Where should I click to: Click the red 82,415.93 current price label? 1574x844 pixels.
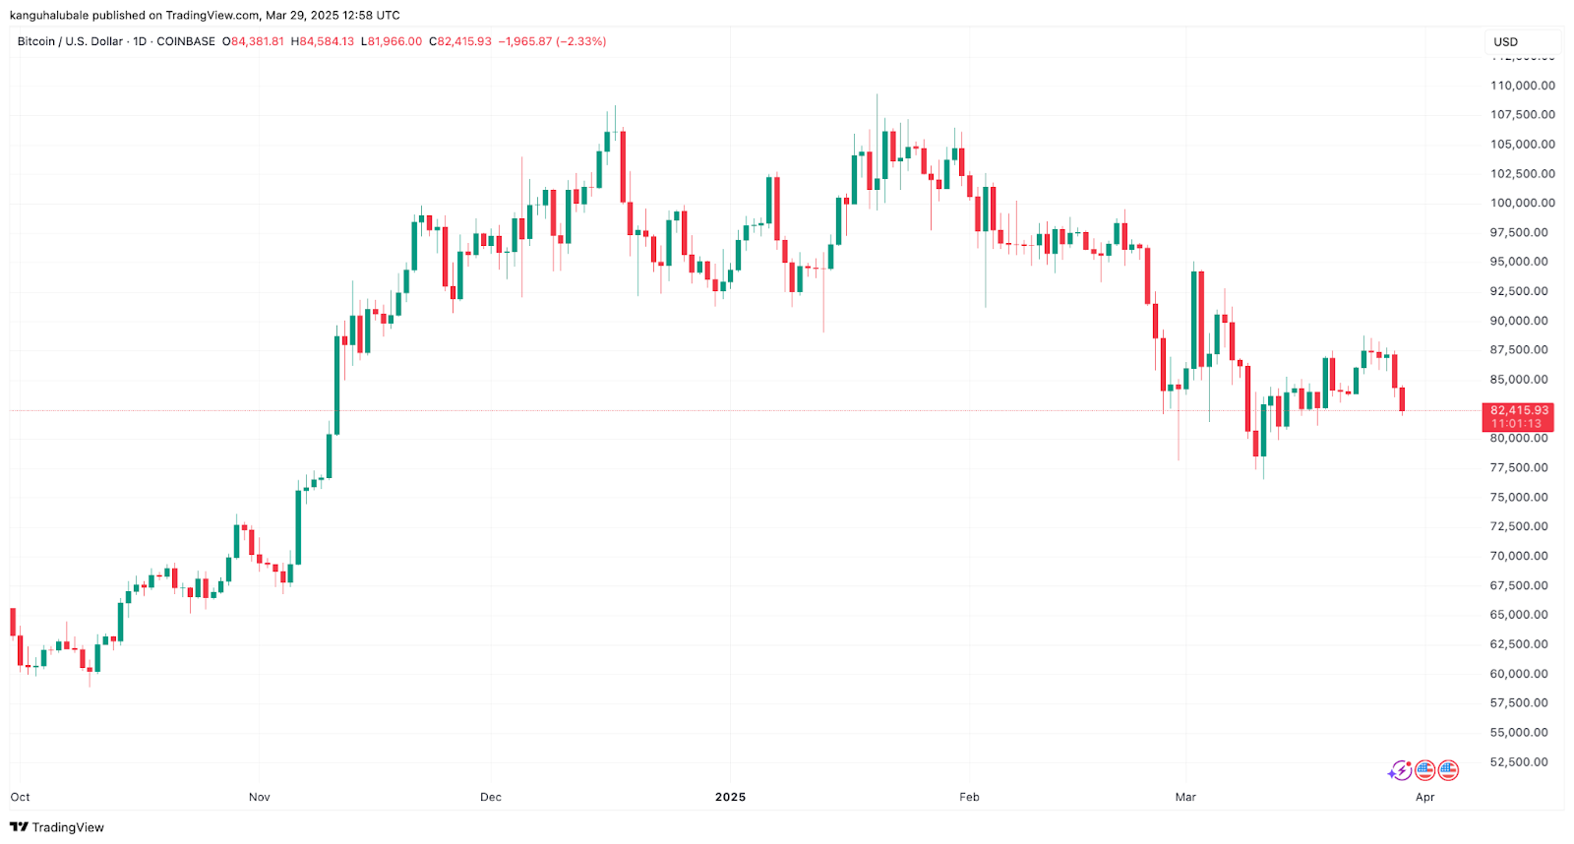click(1518, 410)
